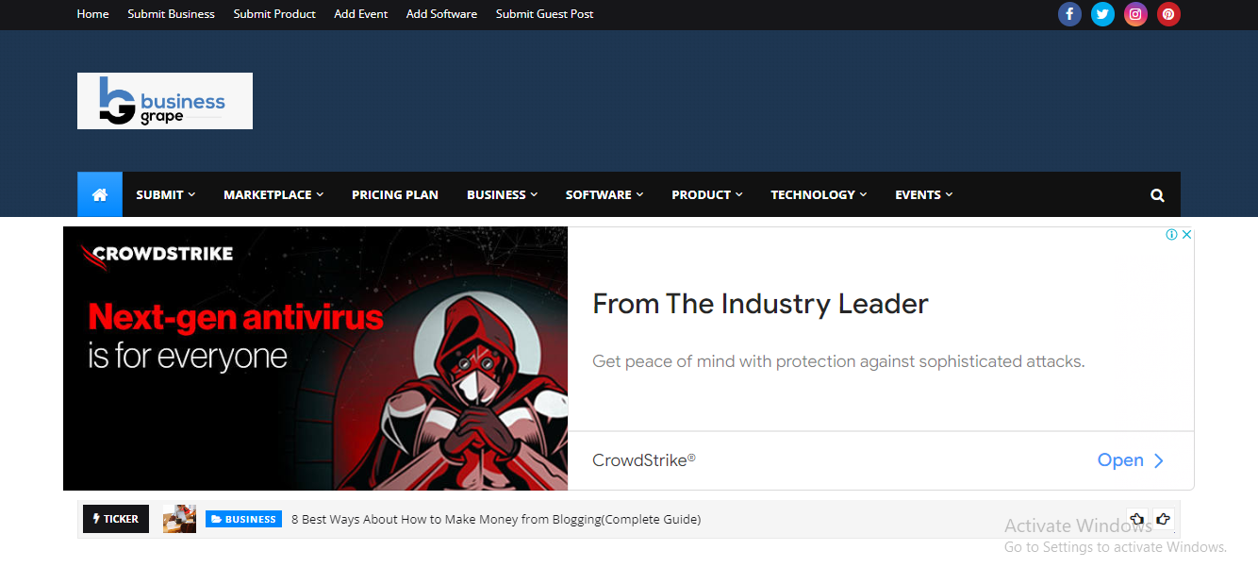Open Add Event link
Image resolution: width=1258 pixels, height=567 pixels.
coord(361,14)
